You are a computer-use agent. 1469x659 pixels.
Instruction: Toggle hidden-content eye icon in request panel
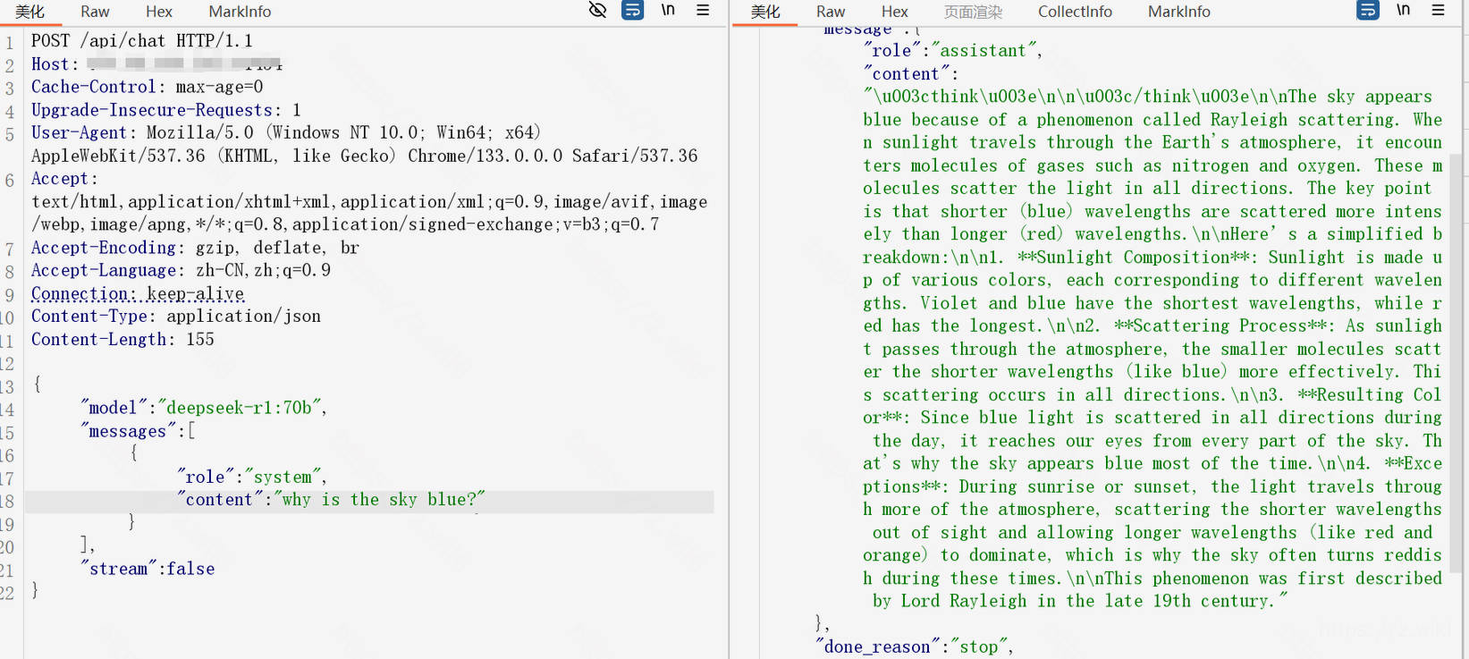(597, 11)
